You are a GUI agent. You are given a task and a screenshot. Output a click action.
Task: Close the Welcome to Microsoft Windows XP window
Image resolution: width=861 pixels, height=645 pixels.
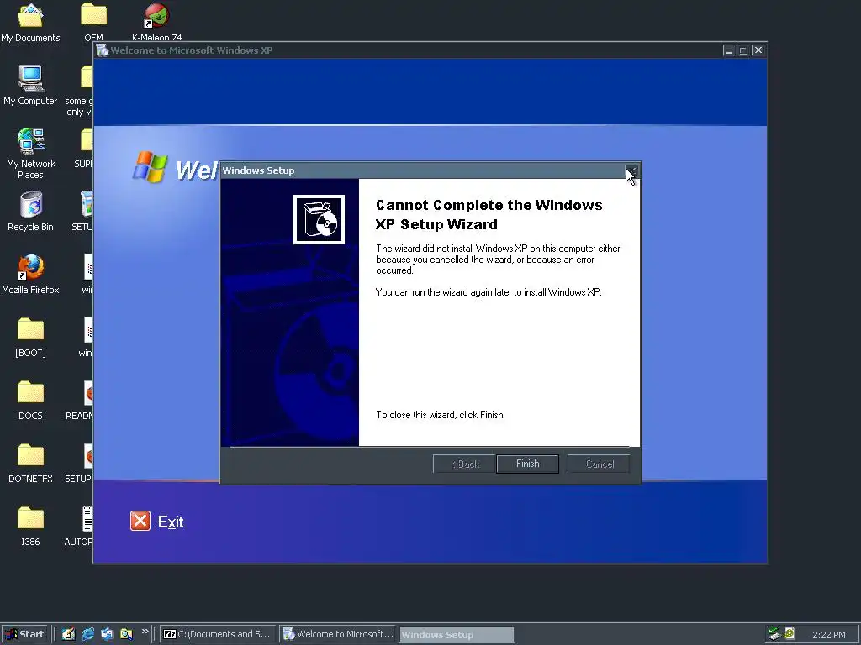point(758,50)
